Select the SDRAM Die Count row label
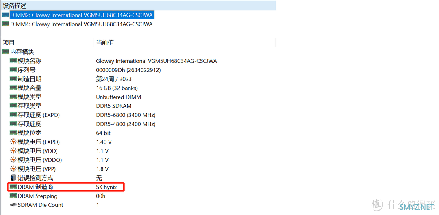The width and height of the screenshot is (439, 215). click(40, 205)
